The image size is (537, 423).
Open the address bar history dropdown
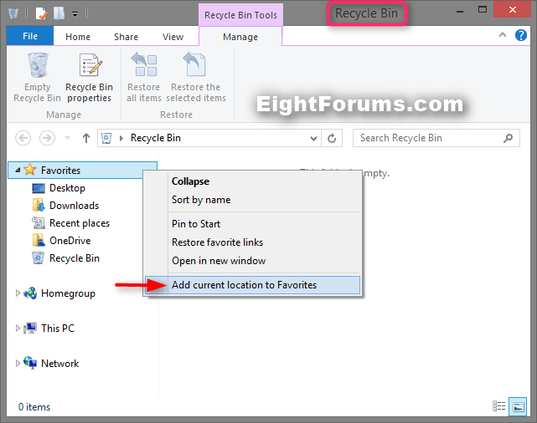[x=314, y=138]
